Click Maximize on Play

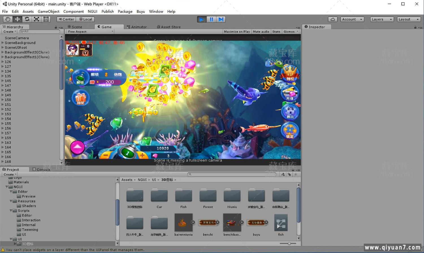tap(237, 31)
